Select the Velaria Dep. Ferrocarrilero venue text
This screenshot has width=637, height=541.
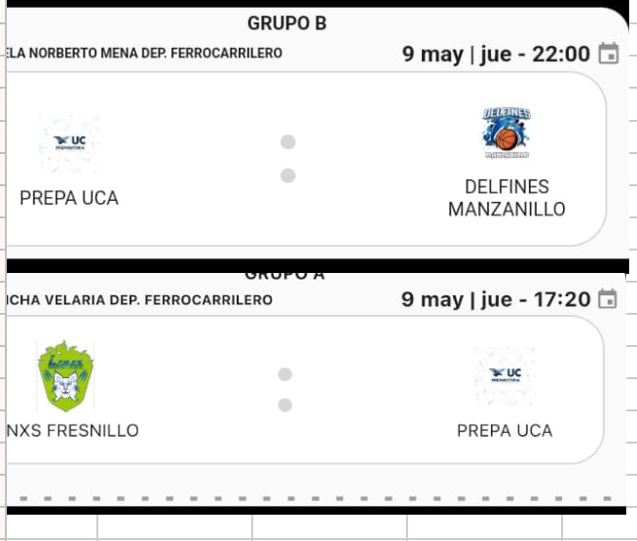tap(139, 300)
